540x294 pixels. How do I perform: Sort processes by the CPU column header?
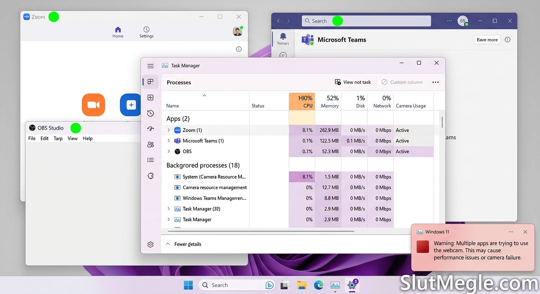pos(302,101)
